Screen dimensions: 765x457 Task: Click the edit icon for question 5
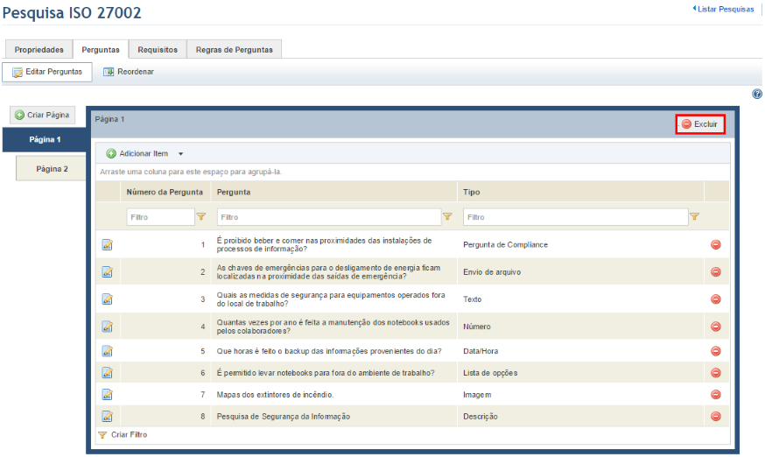108,351
